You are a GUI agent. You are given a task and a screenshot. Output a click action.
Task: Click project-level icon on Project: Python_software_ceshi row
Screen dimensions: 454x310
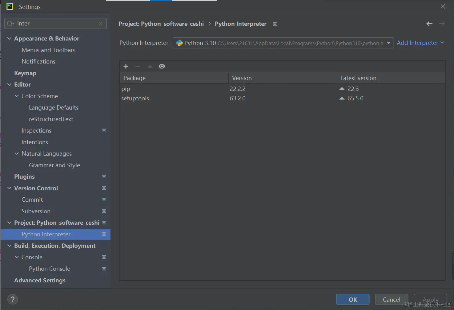tap(104, 223)
